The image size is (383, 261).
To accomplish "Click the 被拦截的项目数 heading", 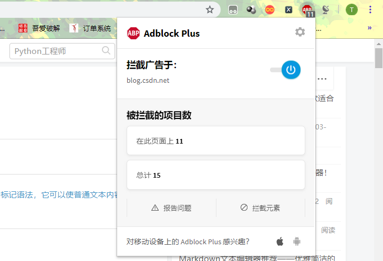I will tap(159, 115).
